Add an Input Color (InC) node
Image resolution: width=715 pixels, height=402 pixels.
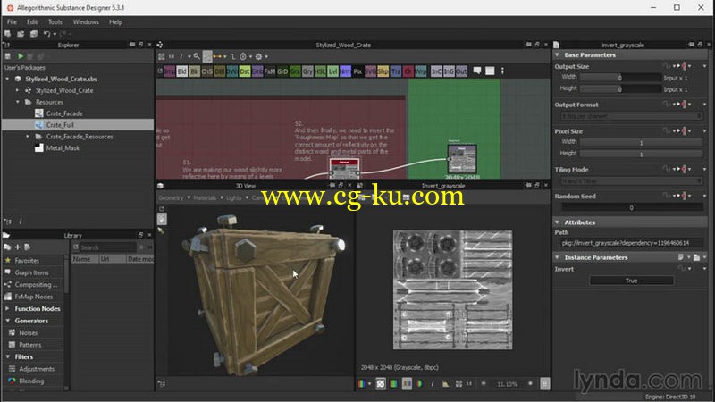[x=436, y=71]
